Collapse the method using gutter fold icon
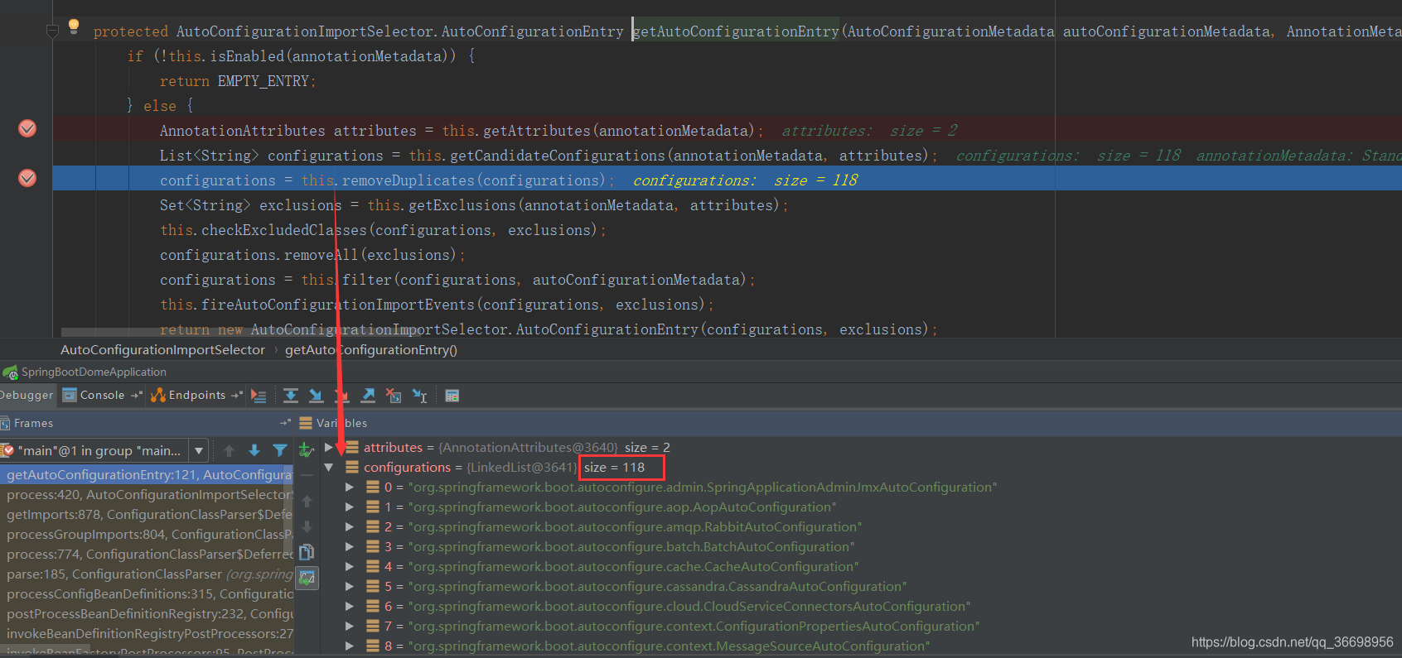Viewport: 1402px width, 658px height. 52,31
